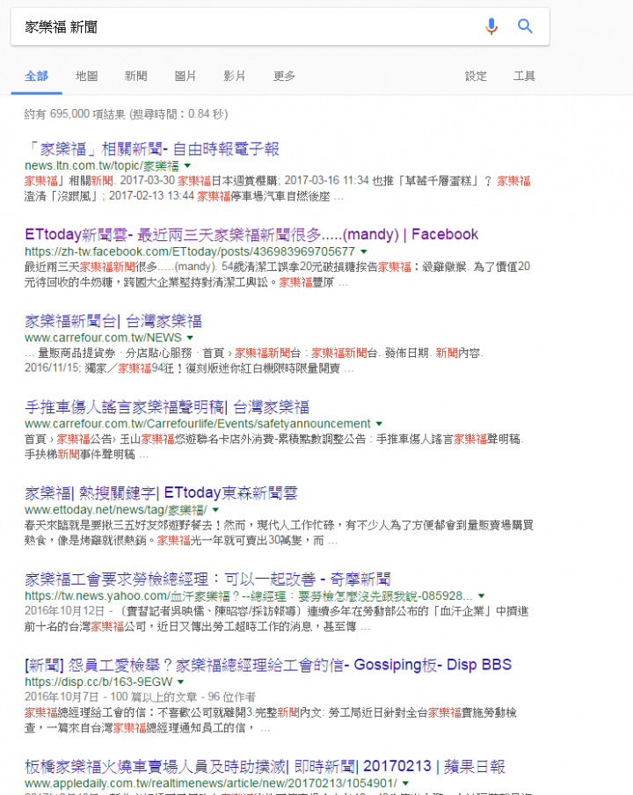Click the green URL news.ltn.com.tw/topic/家樂福
Screen dimensions: 633x795
102,166
